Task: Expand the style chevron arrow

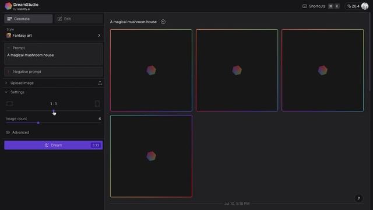Action: (99, 36)
